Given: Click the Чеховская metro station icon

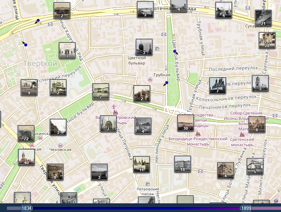Looking at the screenshot, I should pos(60,145).
